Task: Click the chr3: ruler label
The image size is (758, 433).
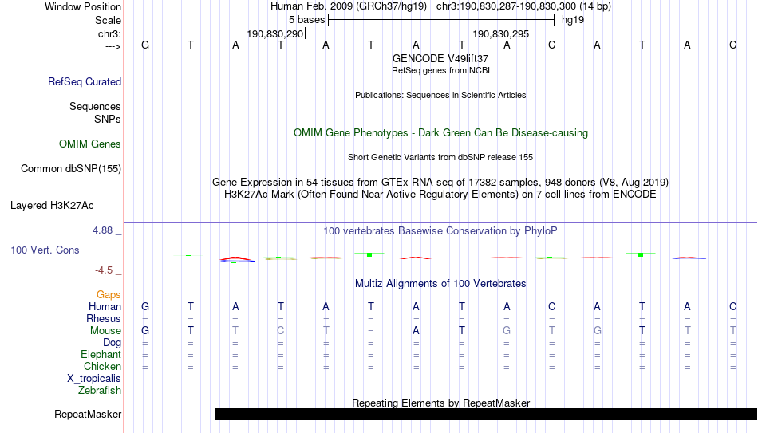Action: 109,33
